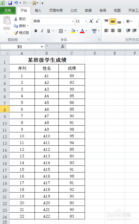The height and width of the screenshot is (224, 139).
Task: Open the Excel application icon menu
Action: (x=3, y=3)
